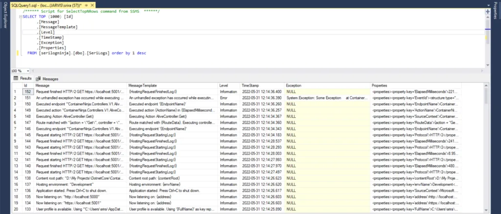Pin the SQLQuery1.sql document tab
Viewport: 501px width, 214px height.
coord(87,6)
